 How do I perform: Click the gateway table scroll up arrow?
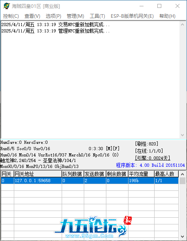click(x=183, y=174)
